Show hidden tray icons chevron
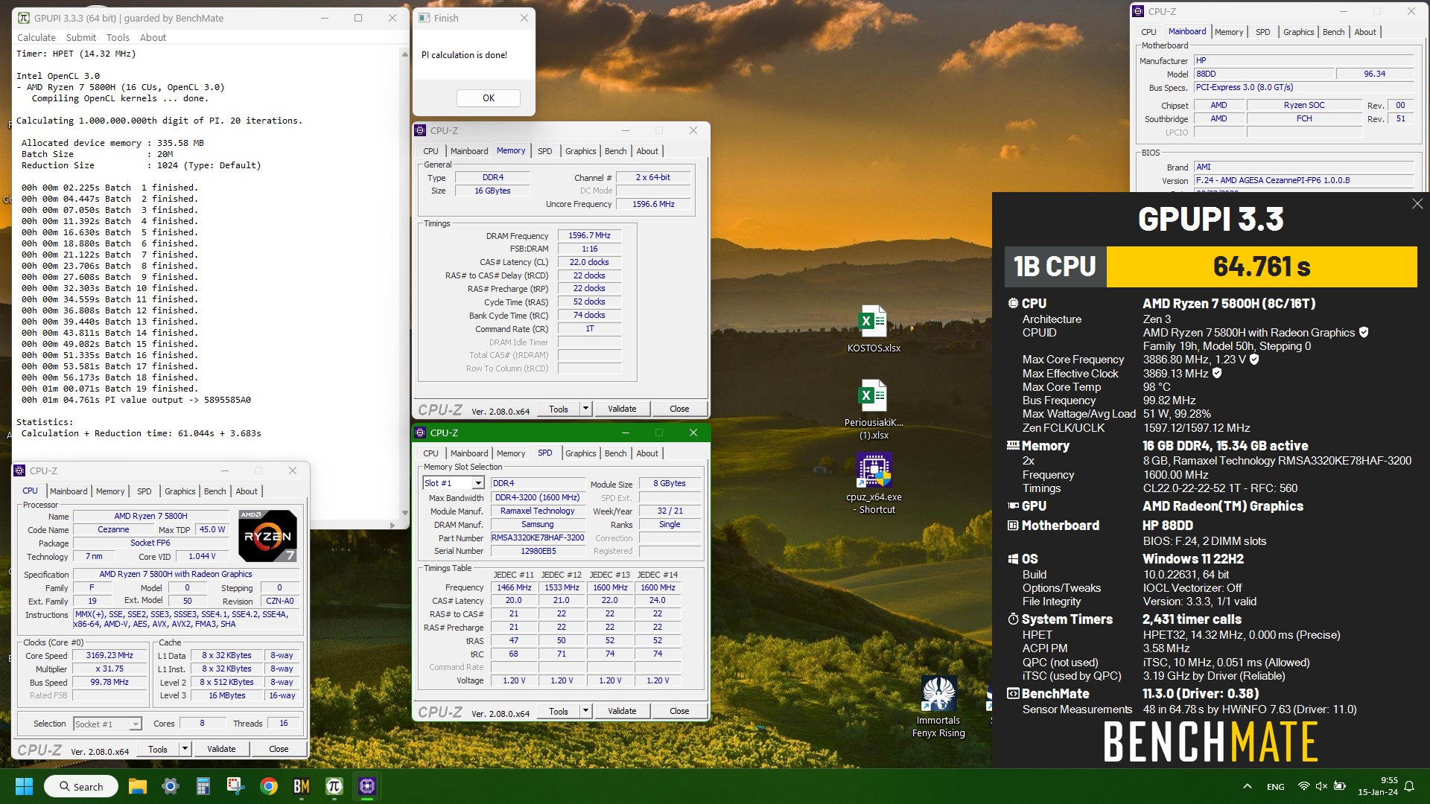This screenshot has width=1430, height=804. click(1248, 786)
